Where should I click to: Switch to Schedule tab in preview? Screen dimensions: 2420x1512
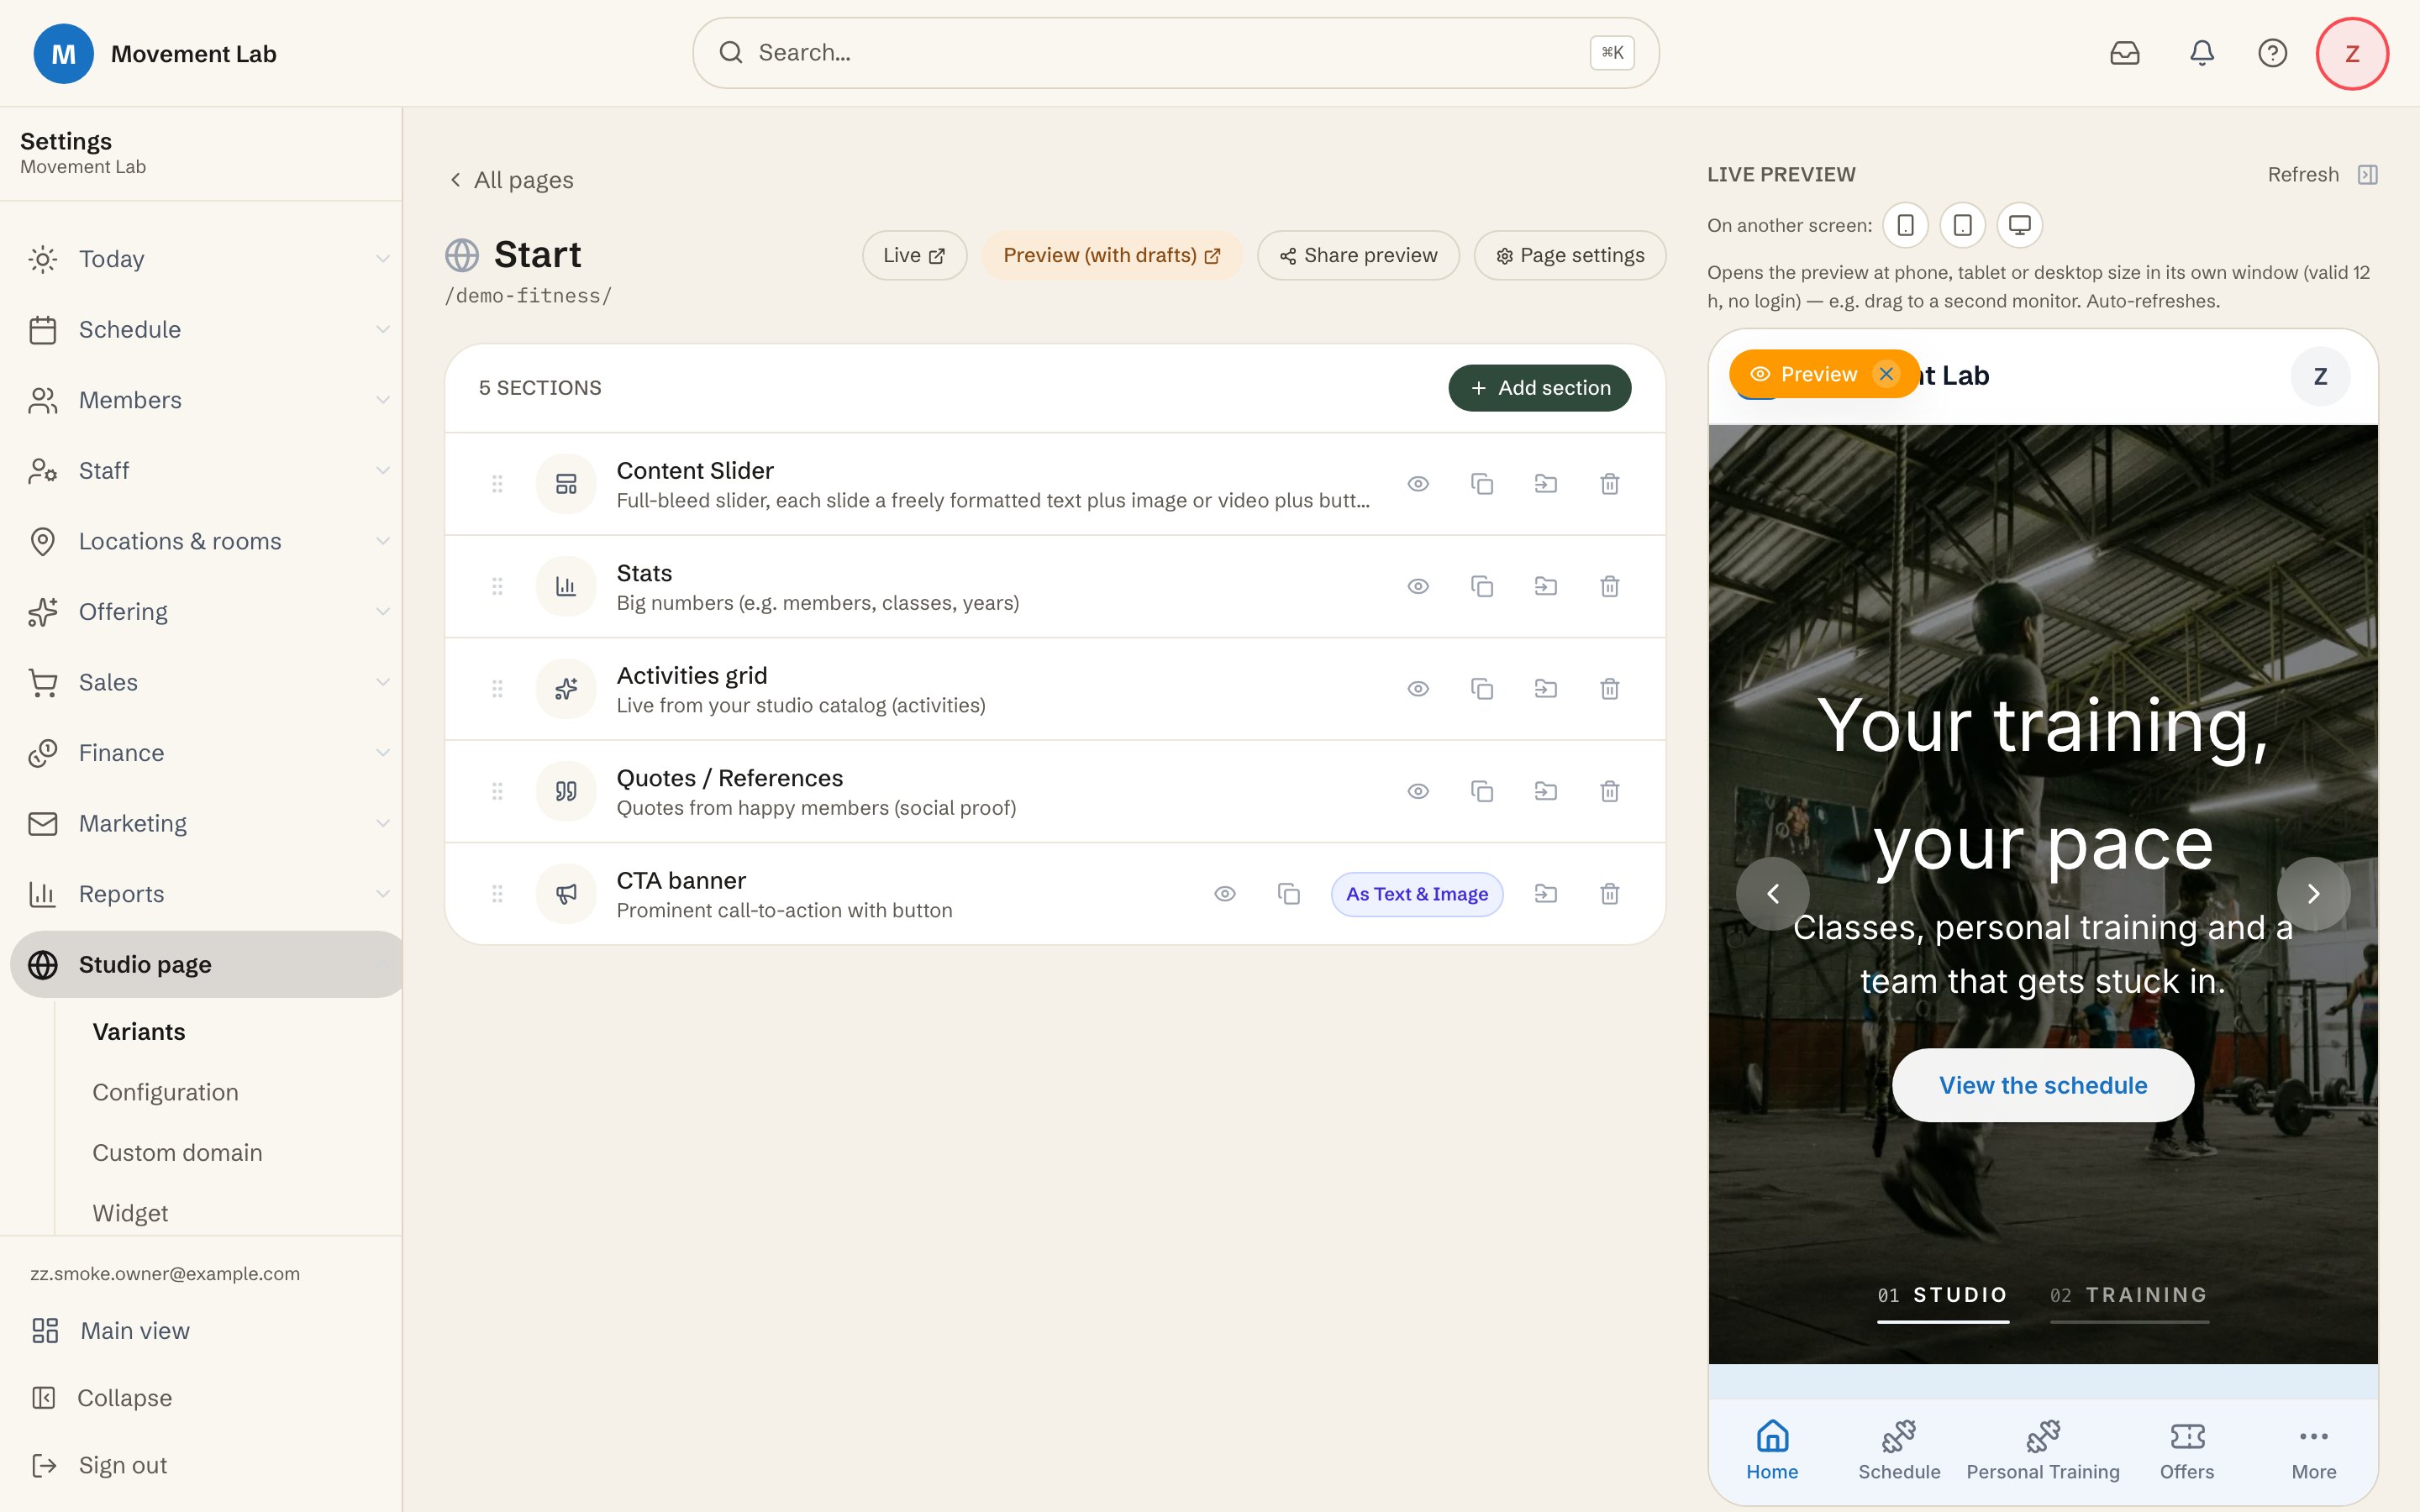(x=1898, y=1449)
